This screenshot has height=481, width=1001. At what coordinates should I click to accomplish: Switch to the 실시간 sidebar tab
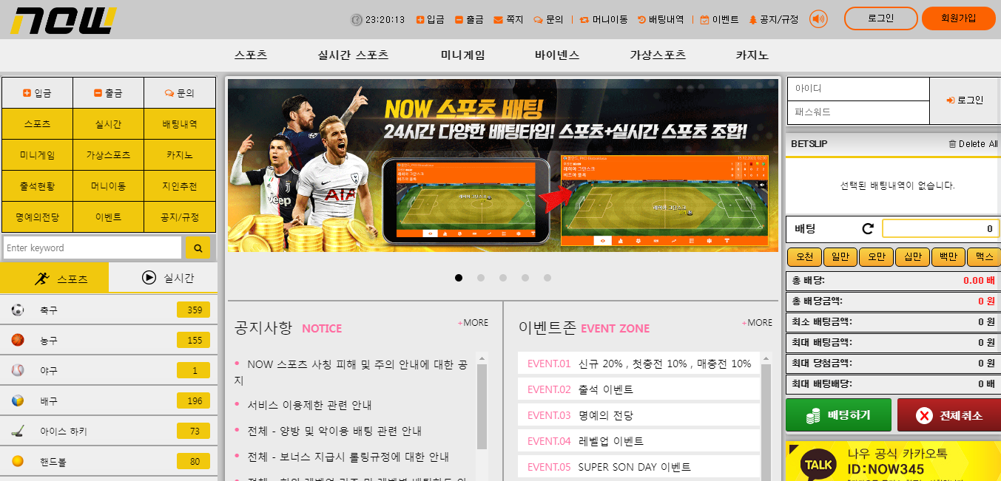click(x=163, y=278)
